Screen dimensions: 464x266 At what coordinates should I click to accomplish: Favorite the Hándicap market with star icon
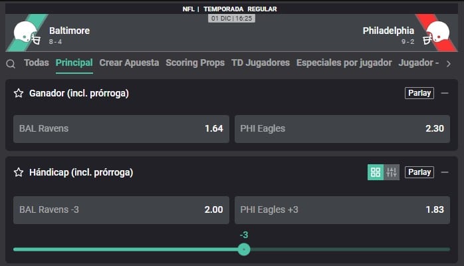[19, 172]
